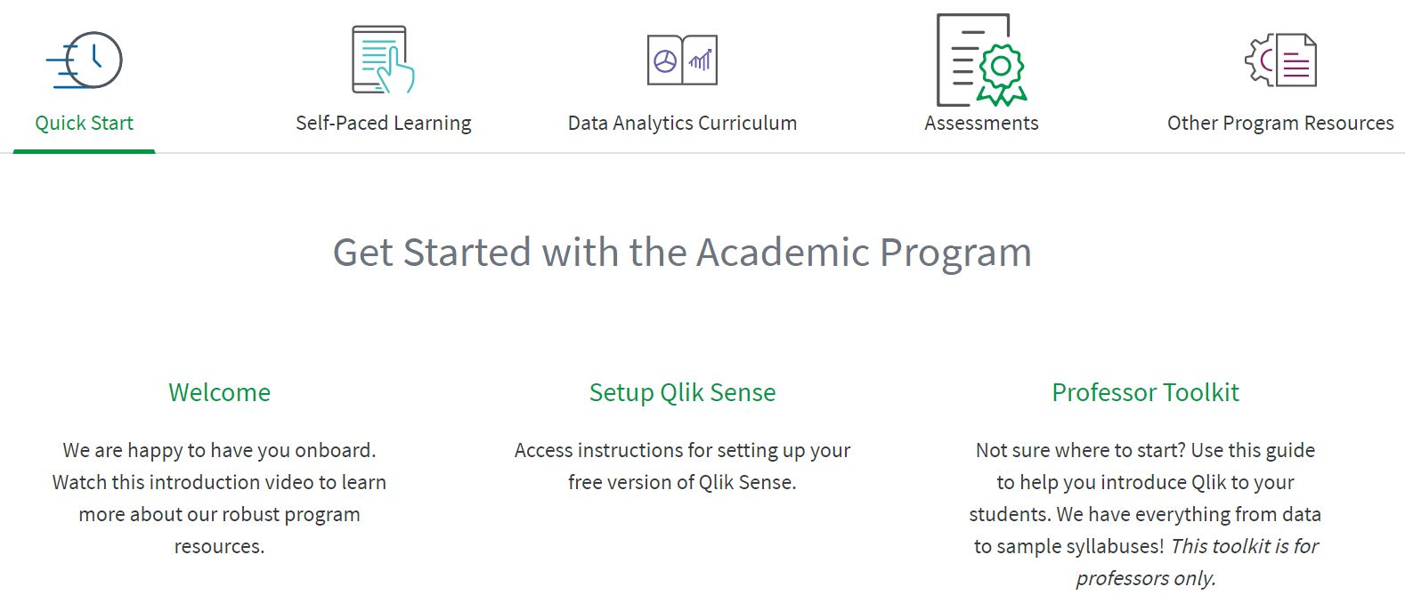
Task: Follow the Setup Qlik Sense link
Action: [x=682, y=392]
